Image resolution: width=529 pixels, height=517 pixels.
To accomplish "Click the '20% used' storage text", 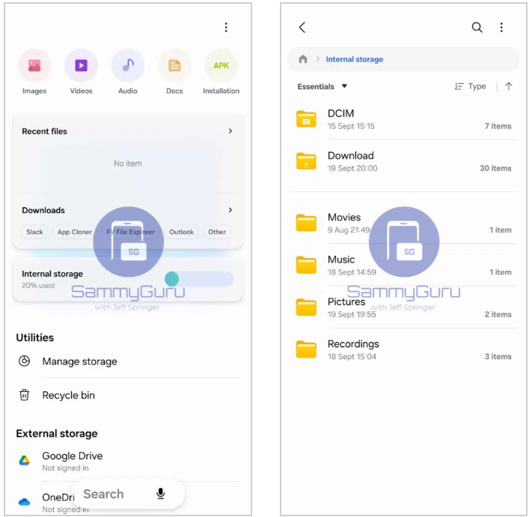I will [x=38, y=285].
